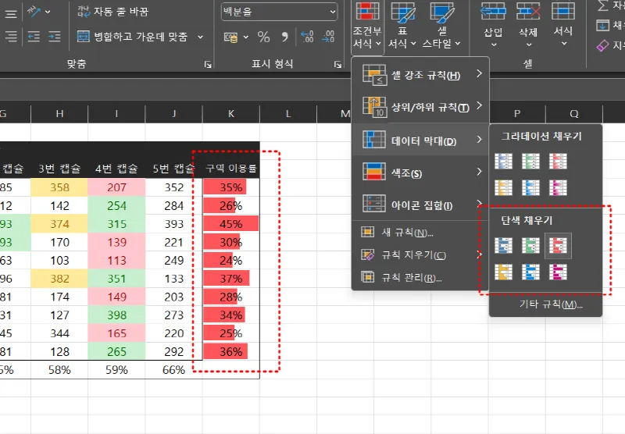Click the 서식 format cells icon

pos(562,12)
